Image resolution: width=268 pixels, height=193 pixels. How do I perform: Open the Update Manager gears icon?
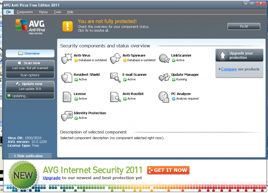(164, 78)
